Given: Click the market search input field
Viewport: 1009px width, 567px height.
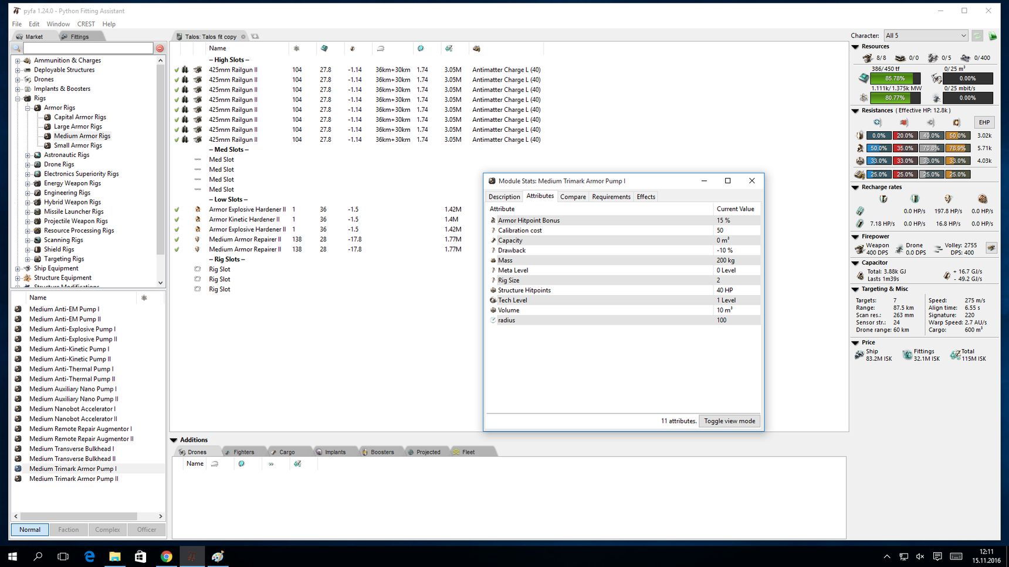Looking at the screenshot, I should pos(88,48).
